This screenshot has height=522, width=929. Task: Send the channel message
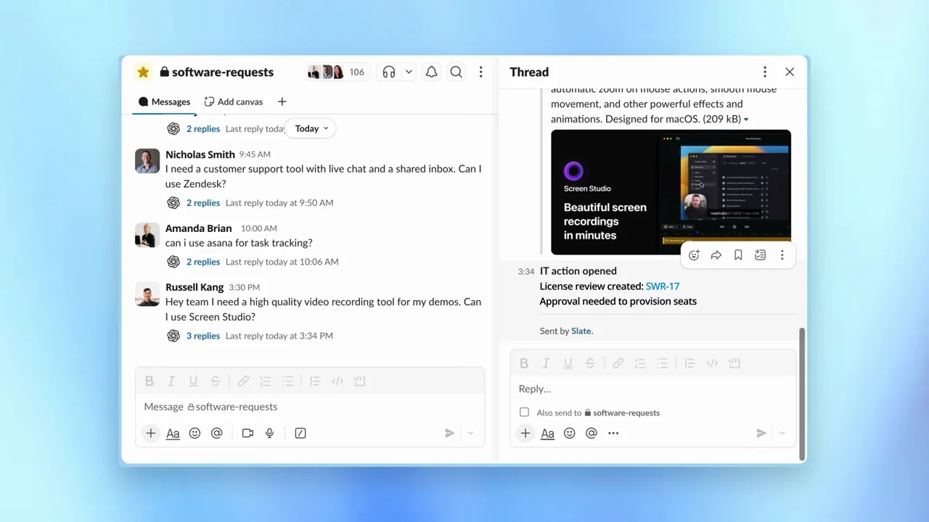tap(449, 433)
